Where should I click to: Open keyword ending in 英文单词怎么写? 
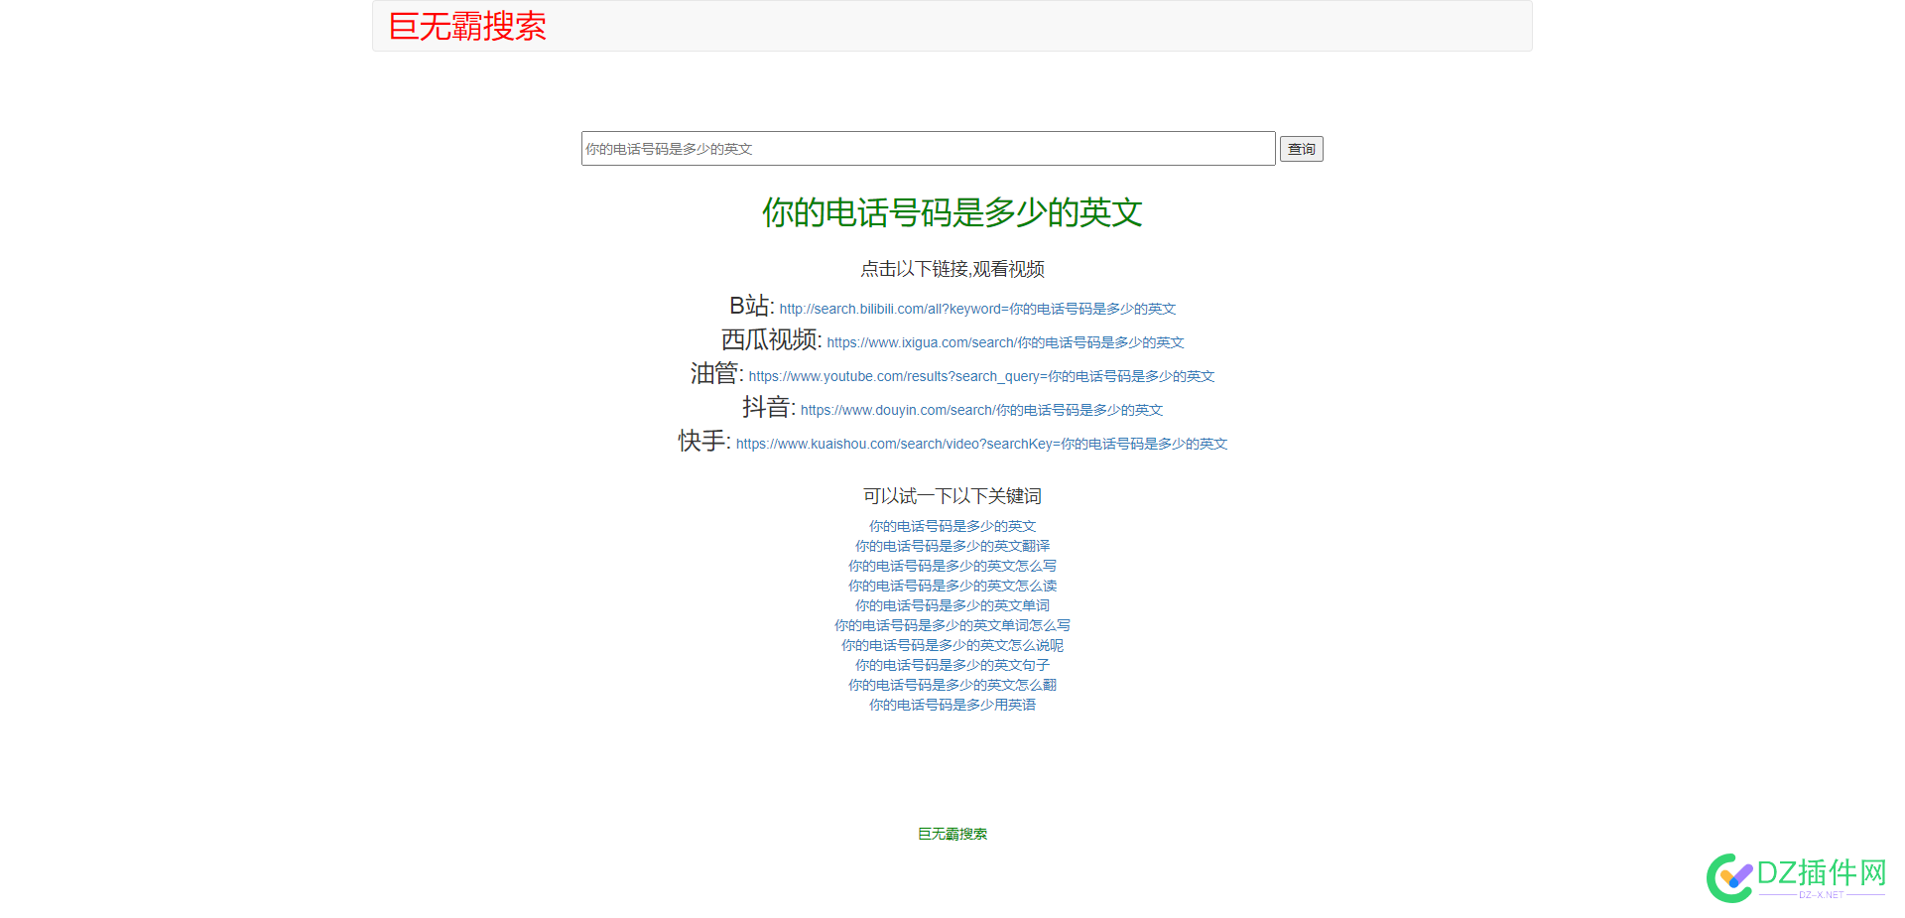click(952, 625)
